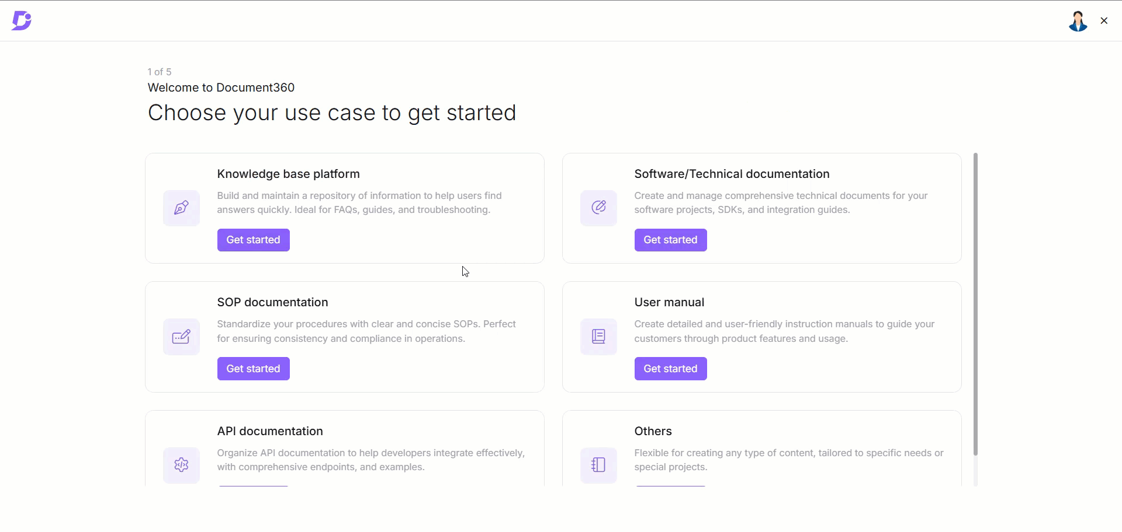Click the User manual page icon
The image size is (1122, 532).
598,337
